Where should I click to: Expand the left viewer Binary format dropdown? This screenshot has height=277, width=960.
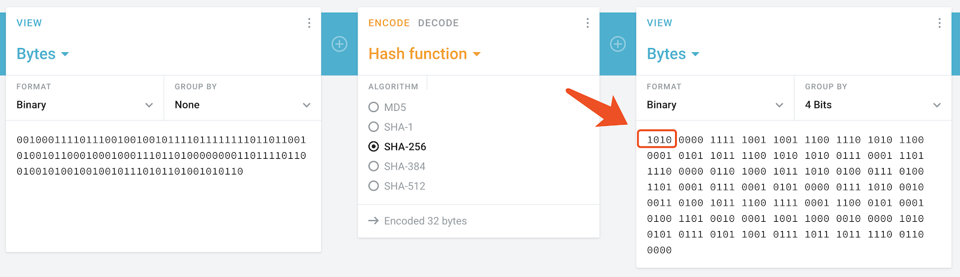[85, 105]
